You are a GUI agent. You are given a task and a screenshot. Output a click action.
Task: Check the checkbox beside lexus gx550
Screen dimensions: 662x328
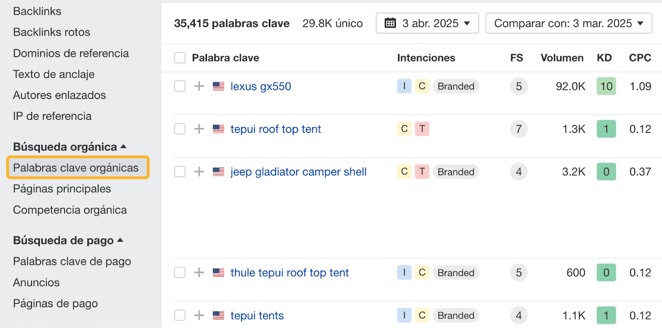point(180,86)
